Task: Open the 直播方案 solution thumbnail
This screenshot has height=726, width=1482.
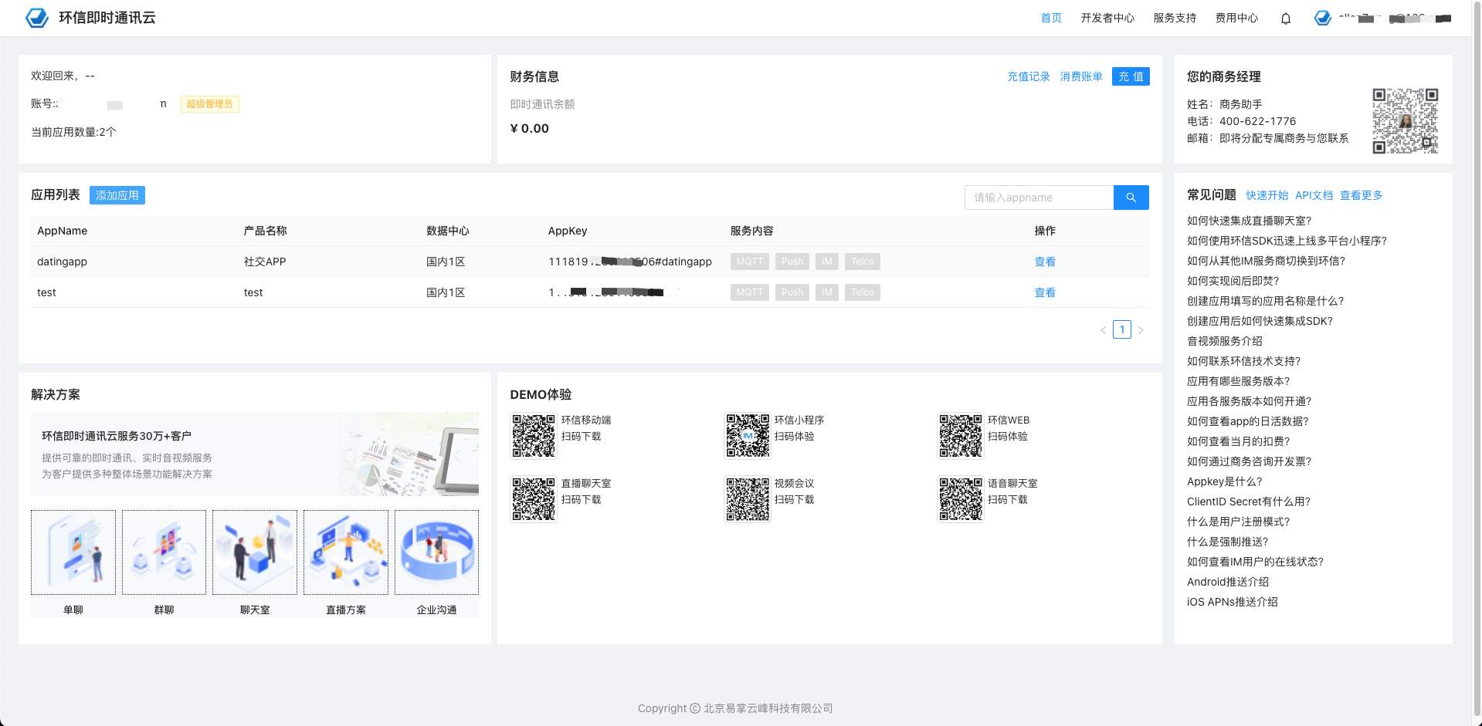Action: (346, 552)
